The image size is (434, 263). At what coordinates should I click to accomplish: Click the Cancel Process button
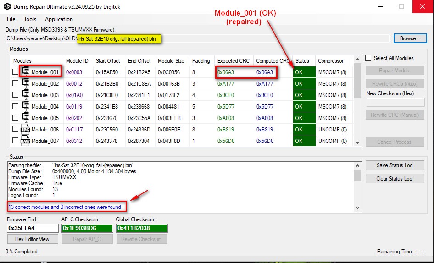(395, 142)
